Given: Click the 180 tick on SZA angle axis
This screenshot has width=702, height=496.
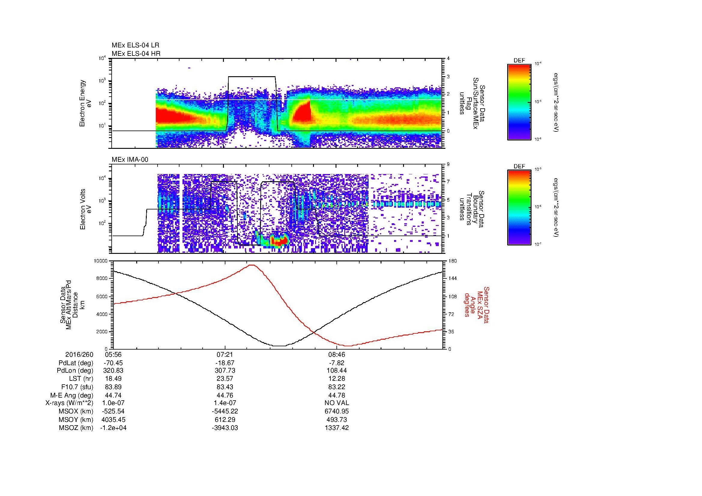Looking at the screenshot, I should (452, 261).
